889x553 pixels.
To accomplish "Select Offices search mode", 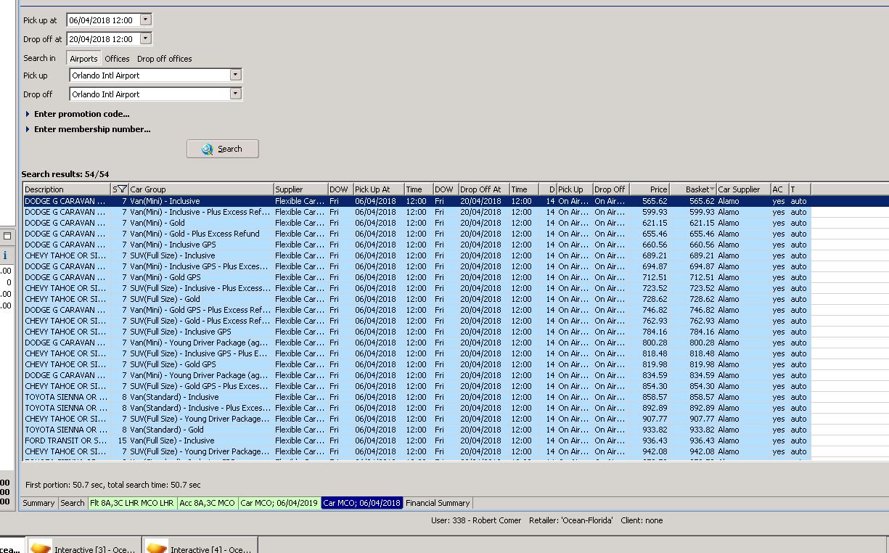I will tap(117, 59).
